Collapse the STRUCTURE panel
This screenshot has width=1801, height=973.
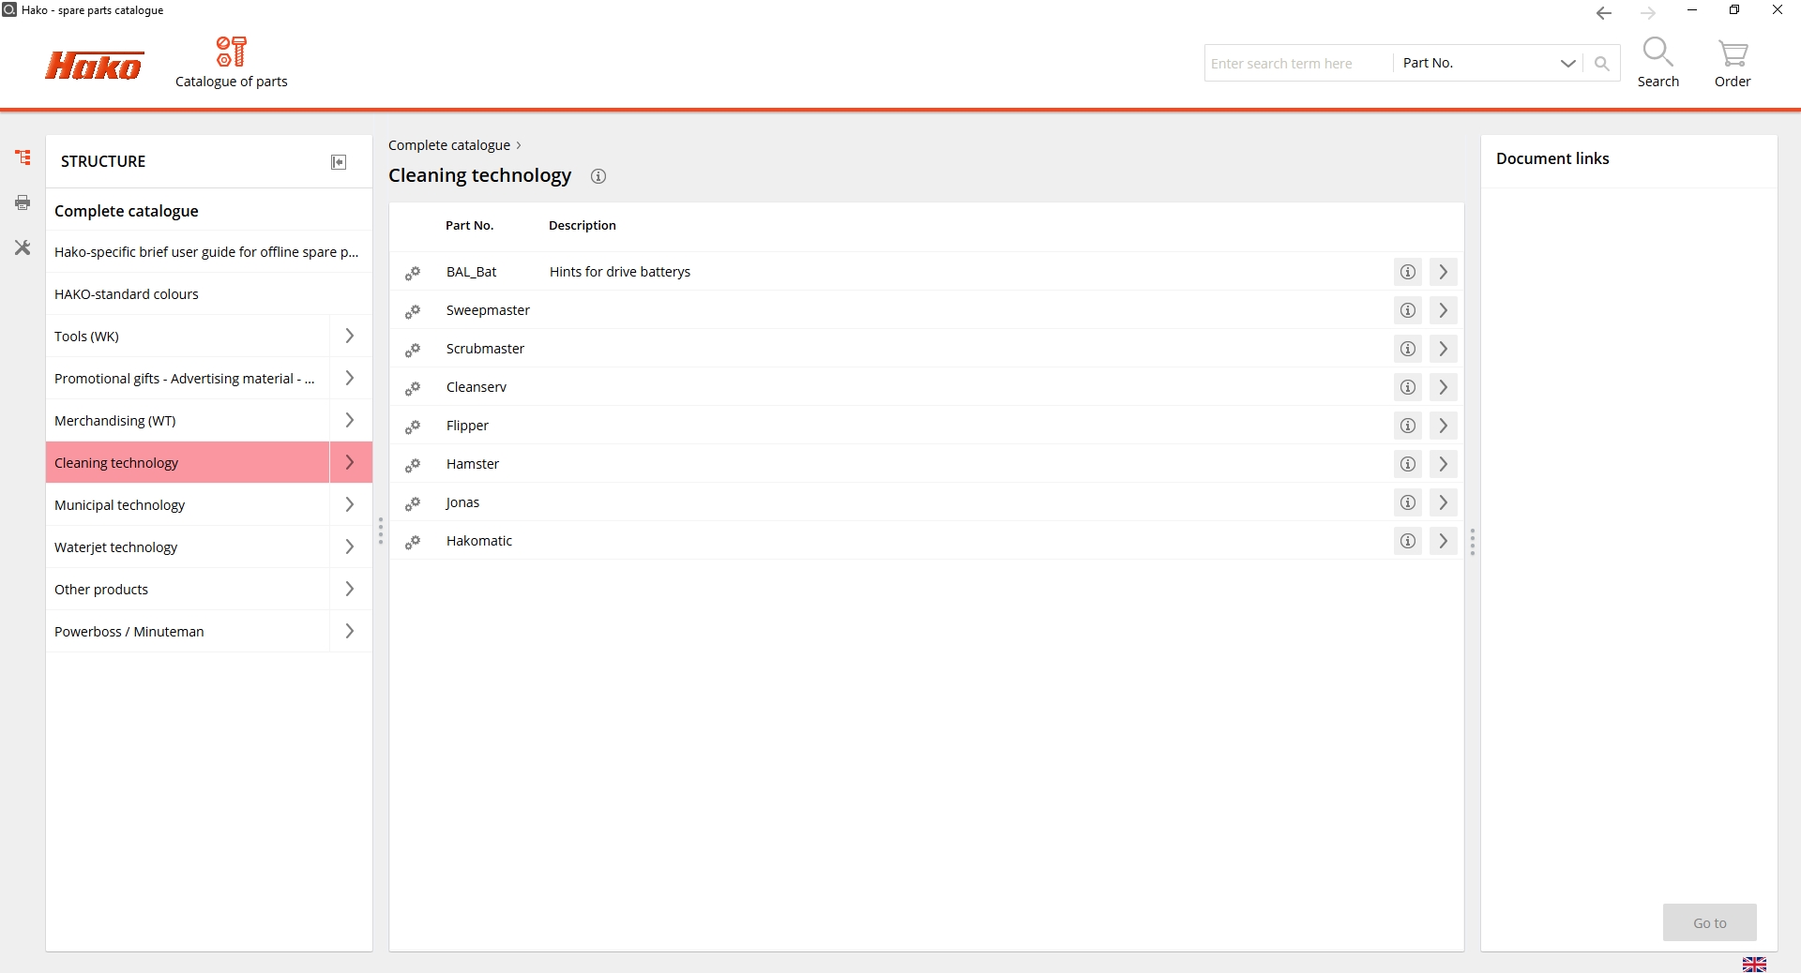coord(339,162)
